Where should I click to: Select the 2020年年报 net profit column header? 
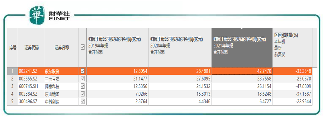(x=180, y=48)
